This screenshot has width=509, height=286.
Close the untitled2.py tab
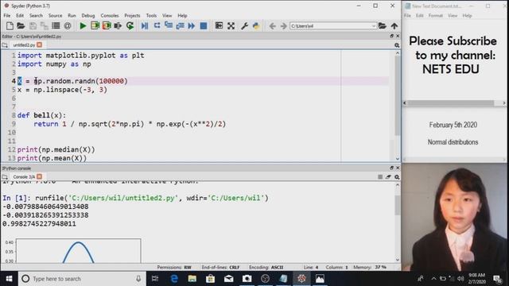(39, 44)
